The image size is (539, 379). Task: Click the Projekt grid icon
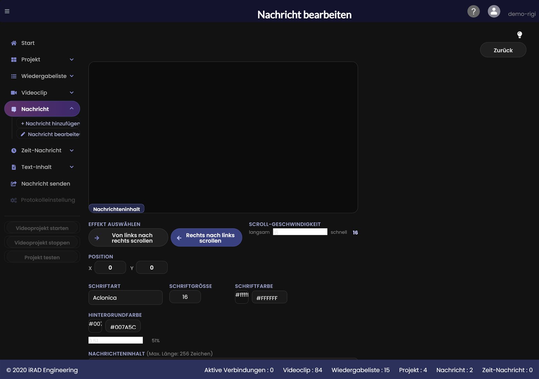[x=14, y=60]
